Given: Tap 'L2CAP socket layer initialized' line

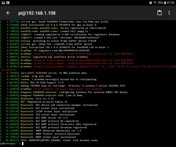Looking at the screenshot, I should (x=38, y=111).
